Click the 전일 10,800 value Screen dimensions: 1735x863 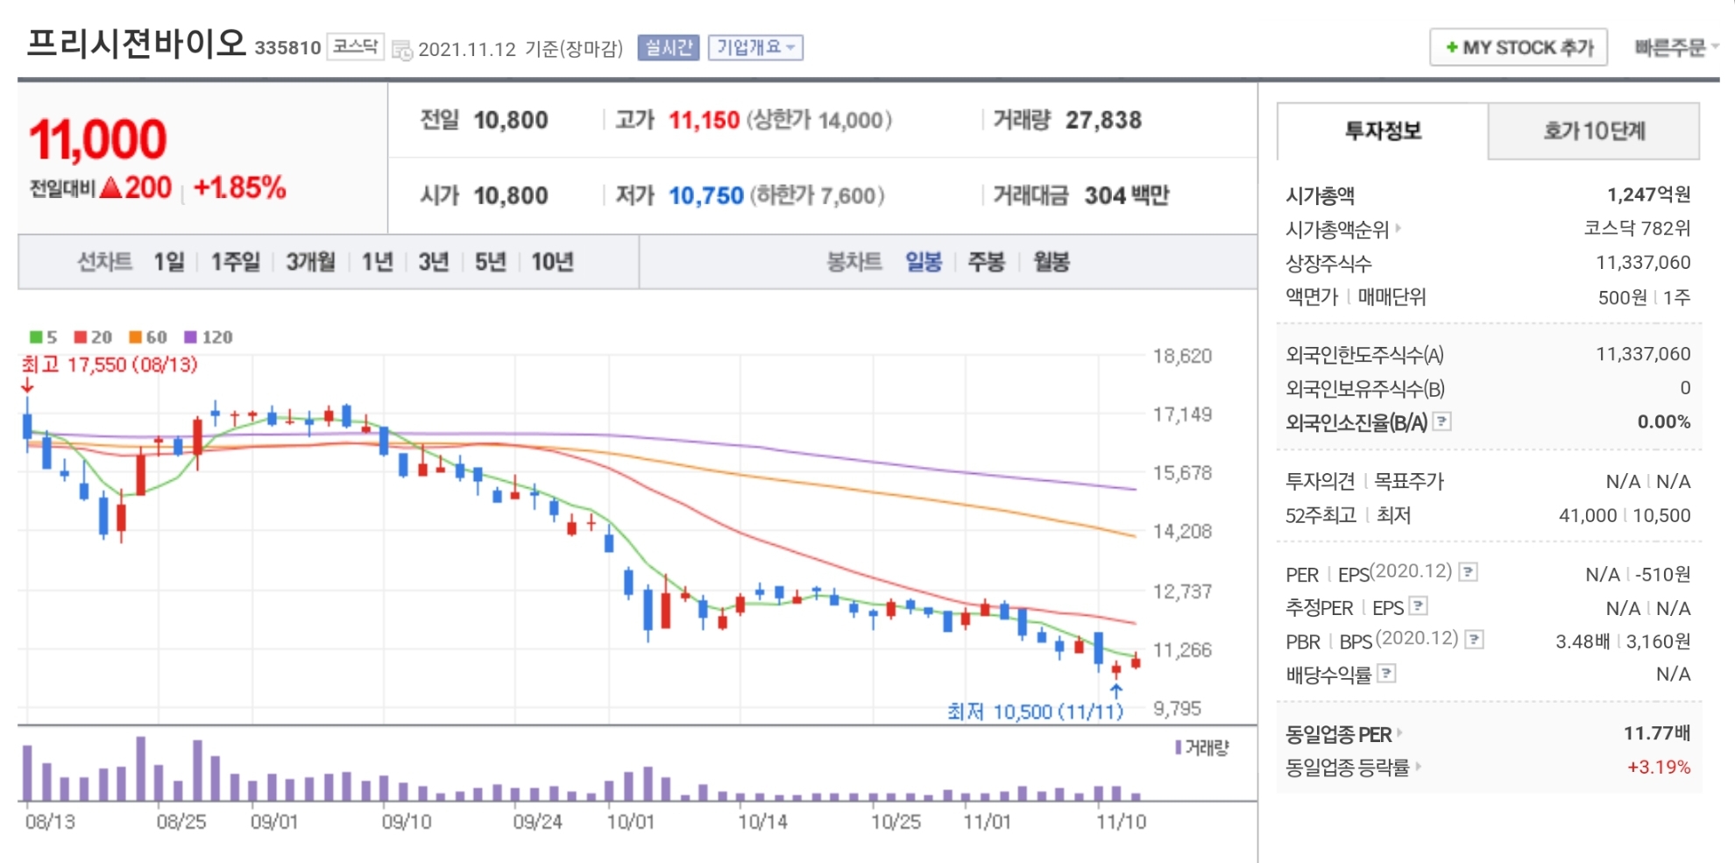tap(510, 120)
